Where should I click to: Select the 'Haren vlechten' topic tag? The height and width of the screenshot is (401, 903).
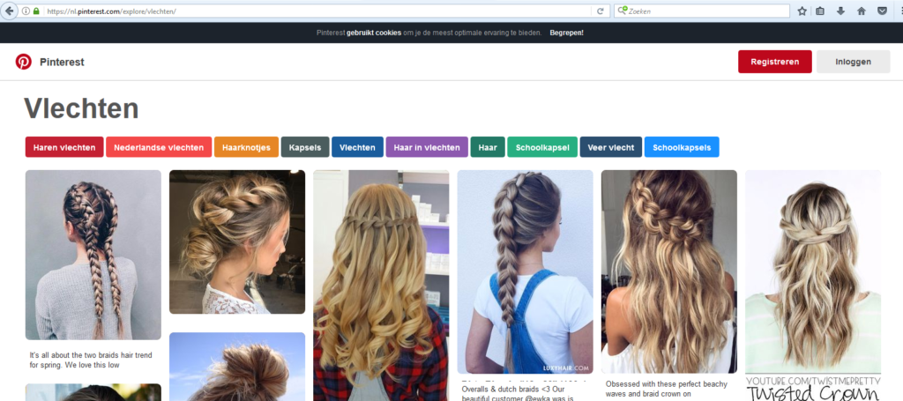(64, 147)
